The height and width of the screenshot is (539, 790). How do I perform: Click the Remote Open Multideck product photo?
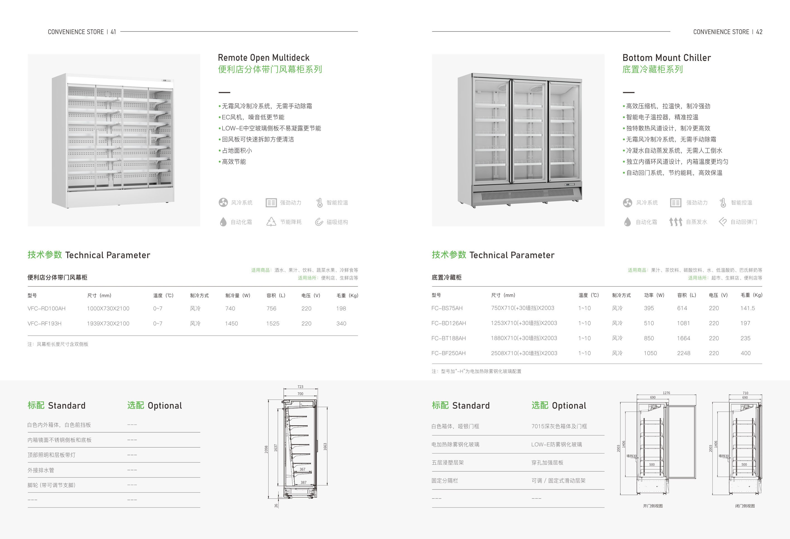[114, 140]
